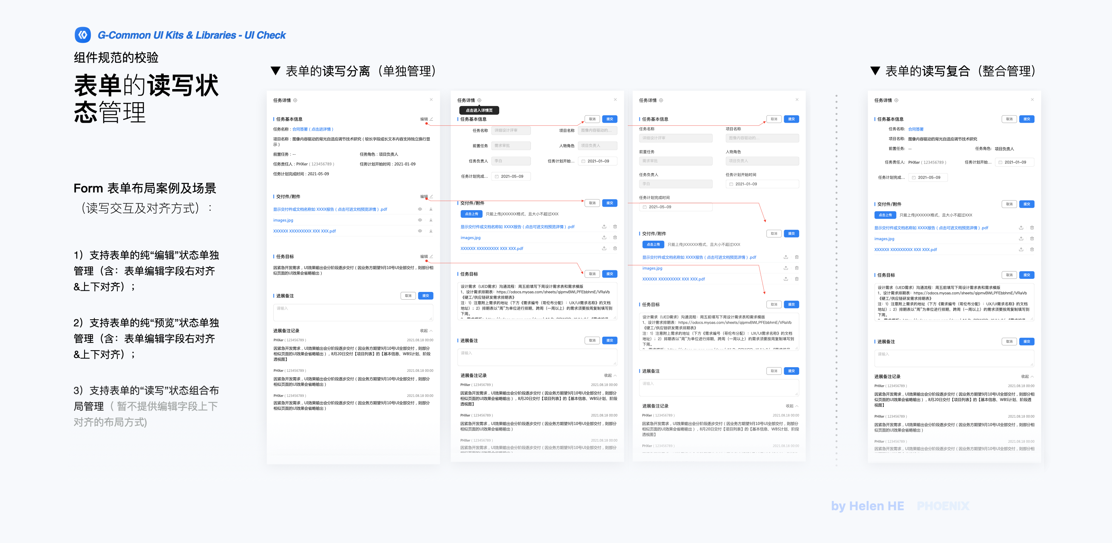Toggle eye preview on XXXX报告.pdf
Image resolution: width=1112 pixels, height=543 pixels.
point(420,209)
